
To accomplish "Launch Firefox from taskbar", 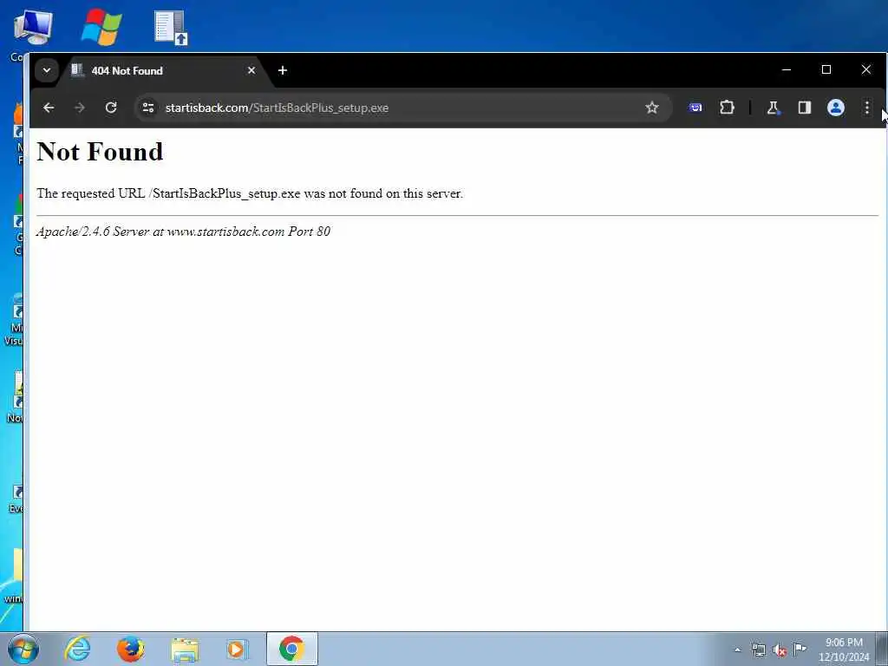I will (x=130, y=649).
